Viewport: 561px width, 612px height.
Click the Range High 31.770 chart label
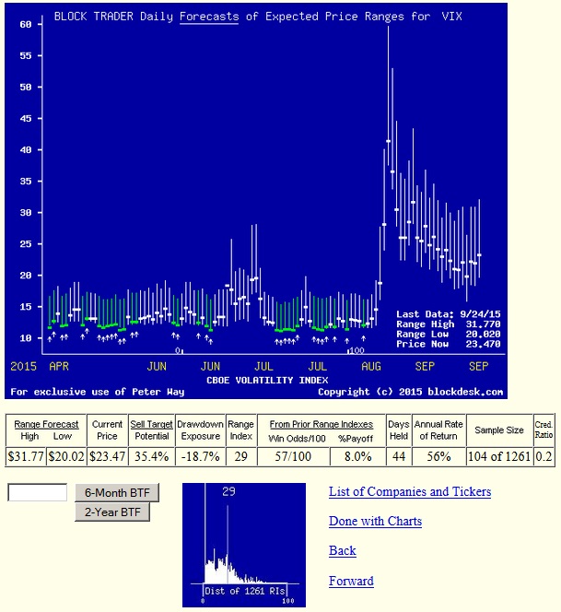coord(449,324)
